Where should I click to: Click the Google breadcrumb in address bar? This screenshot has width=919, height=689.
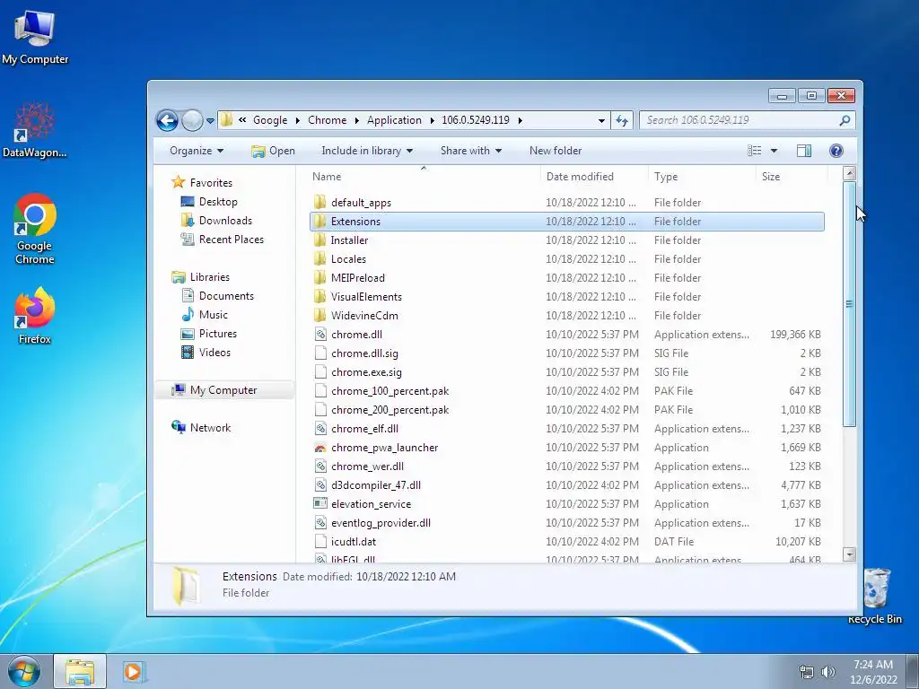pyautogui.click(x=270, y=120)
